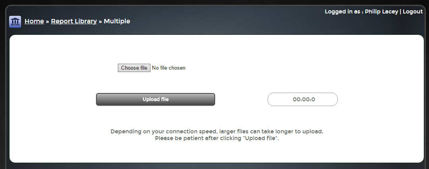The image size is (429, 169).
Task: Click the dark strip below the white panel
Action: pyautogui.click(x=214, y=166)
